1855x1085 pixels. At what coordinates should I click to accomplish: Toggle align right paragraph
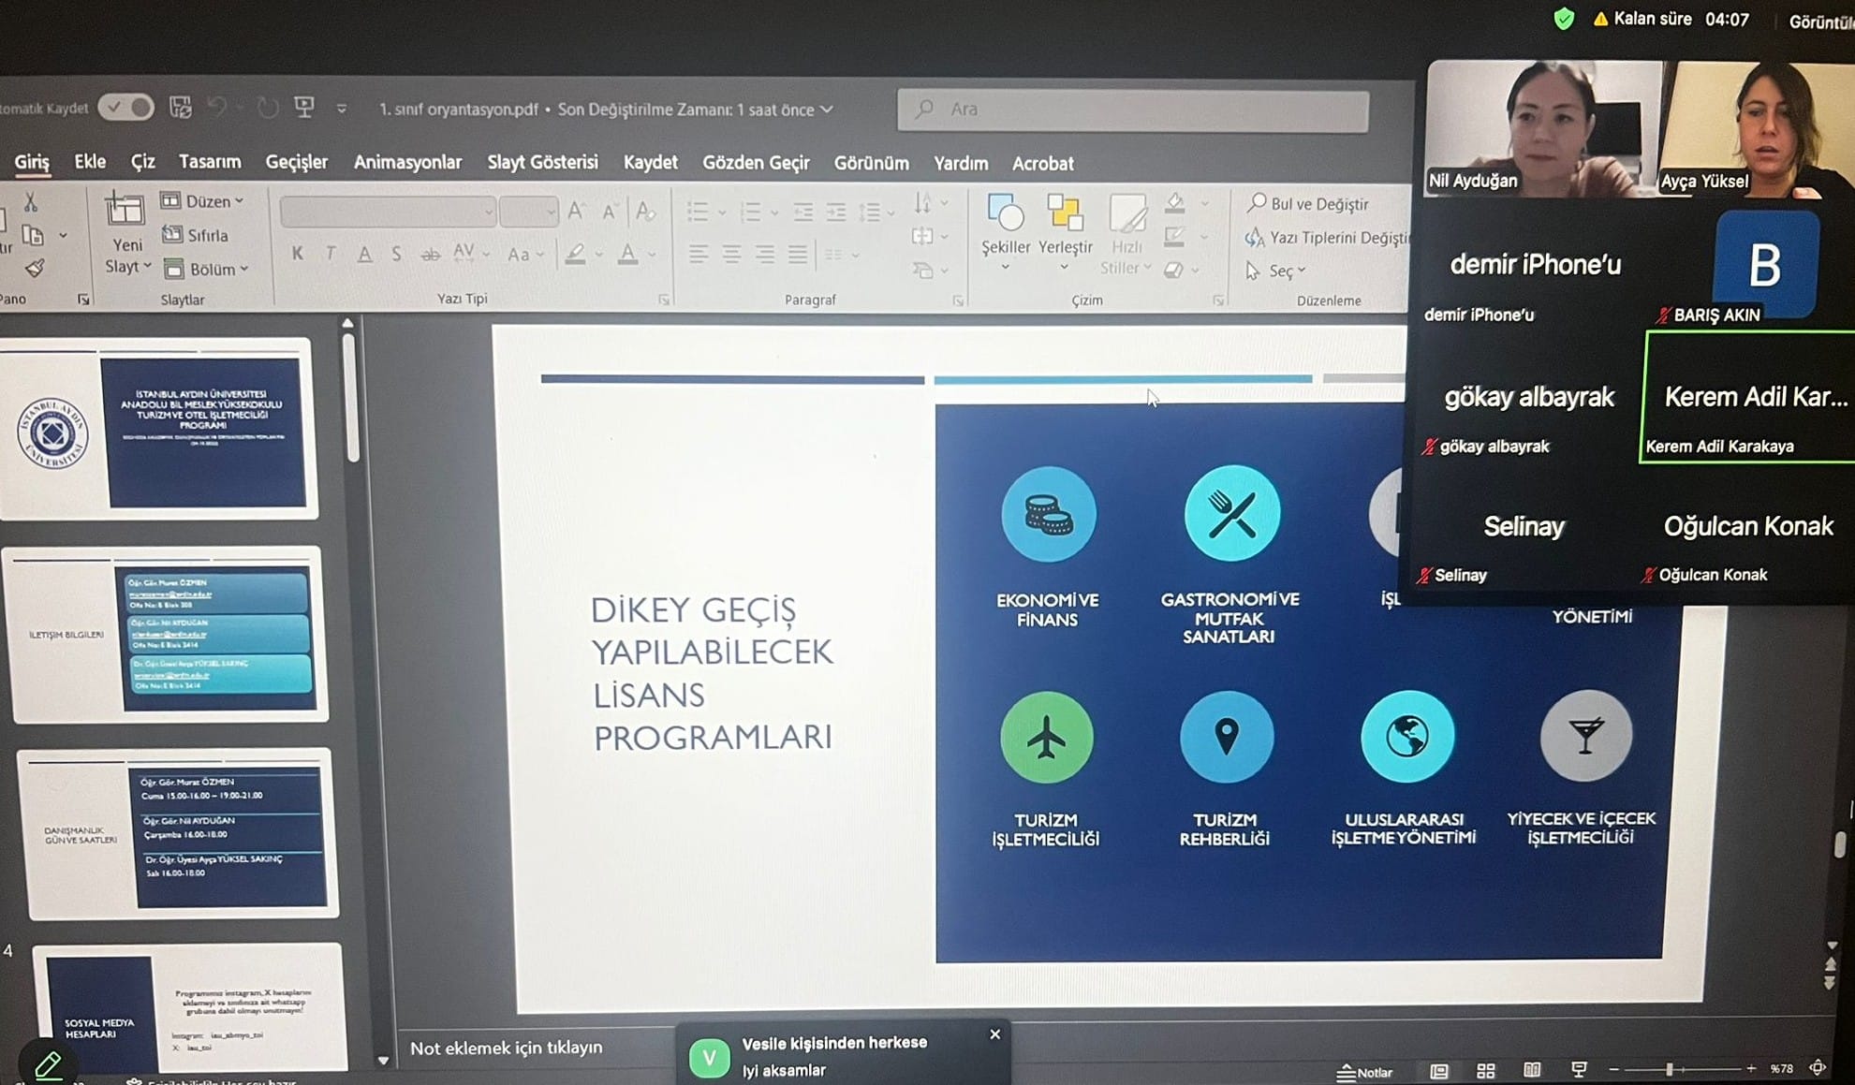(765, 254)
